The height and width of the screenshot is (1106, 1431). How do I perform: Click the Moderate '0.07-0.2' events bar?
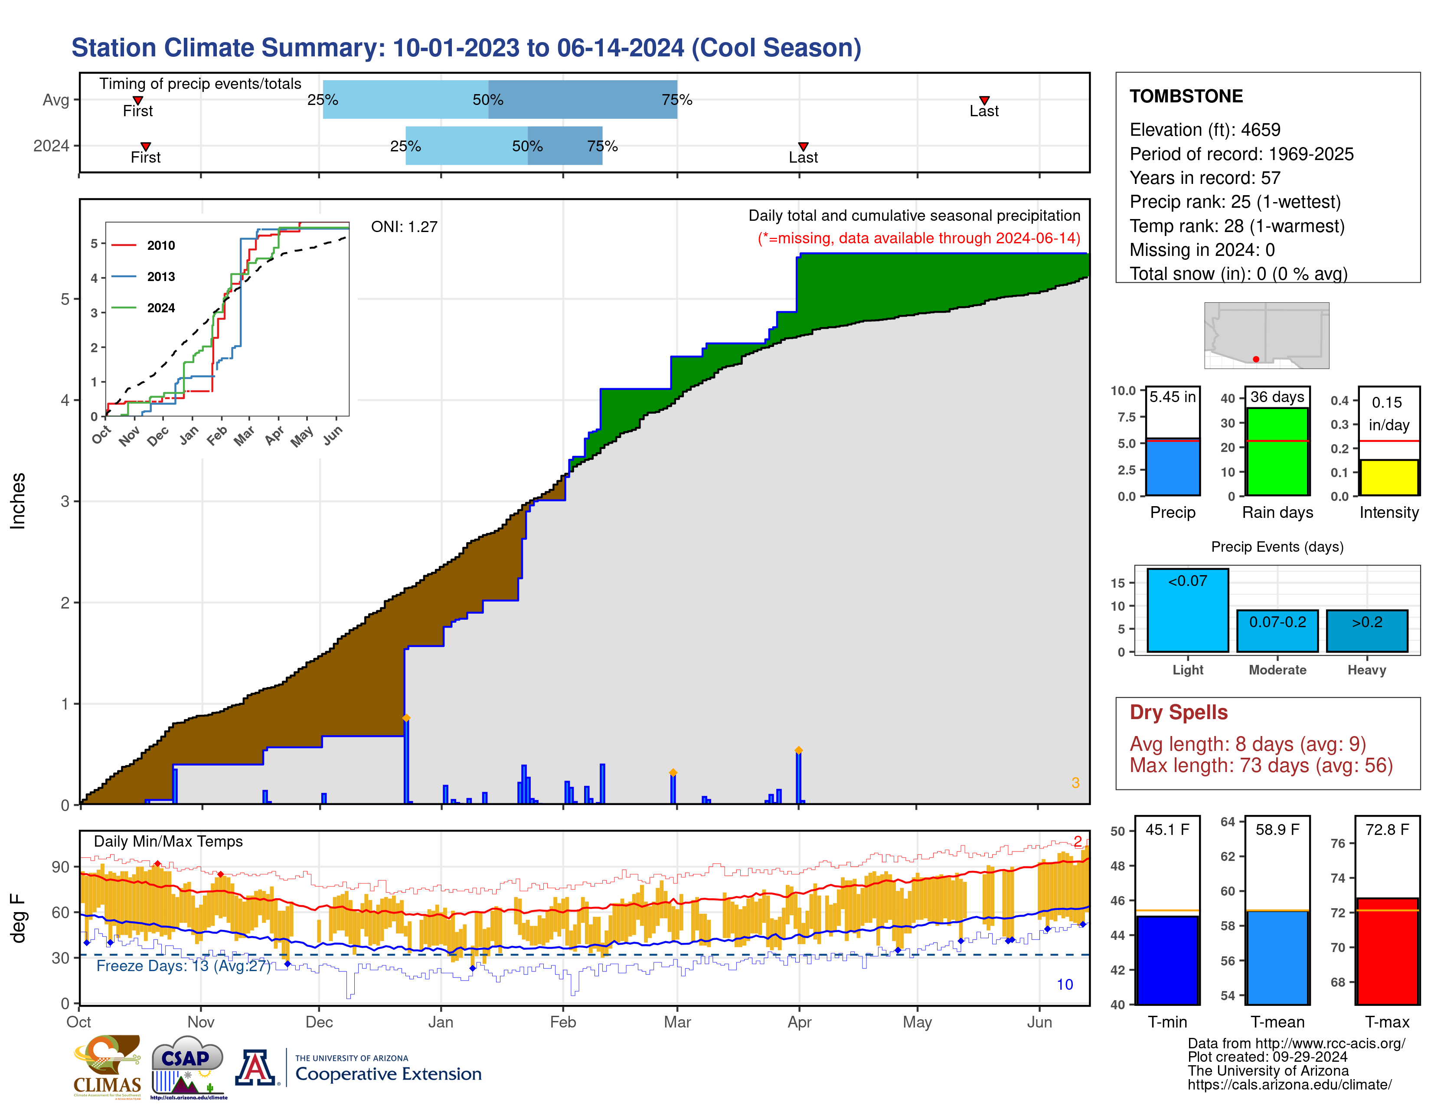[1277, 631]
